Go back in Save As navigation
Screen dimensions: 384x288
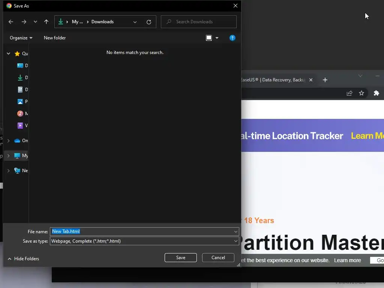coord(11,22)
